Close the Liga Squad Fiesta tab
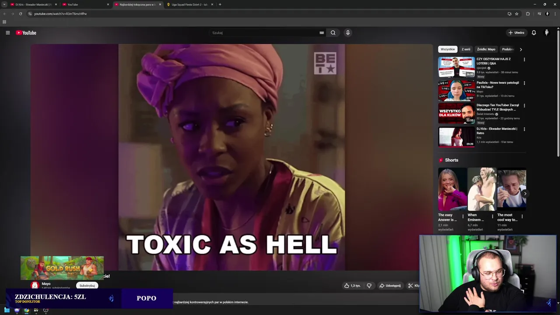The height and width of the screenshot is (315, 560). tap(212, 4)
